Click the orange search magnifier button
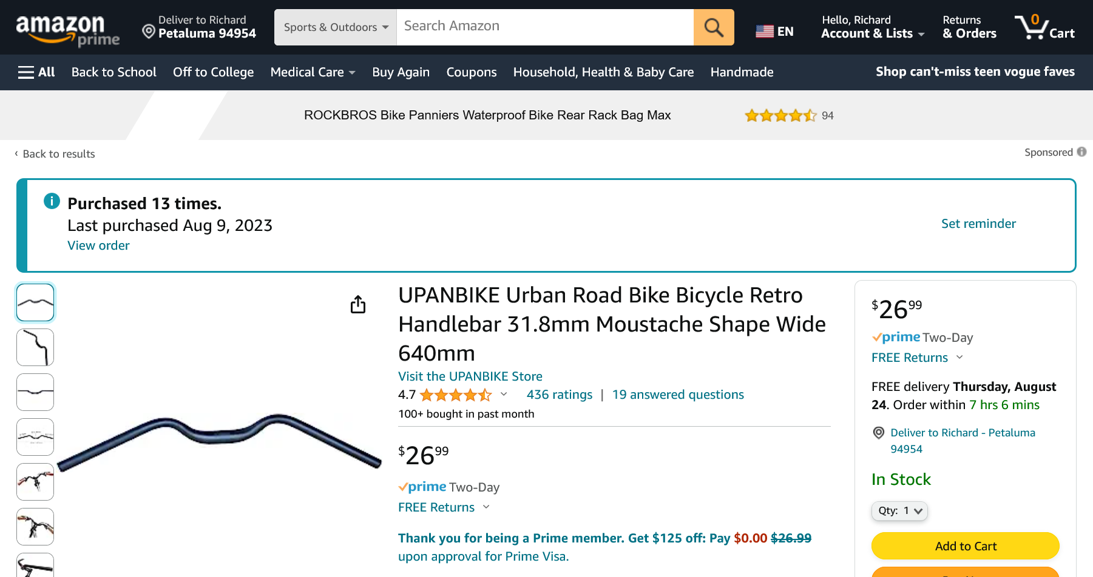1093x577 pixels. [714, 27]
